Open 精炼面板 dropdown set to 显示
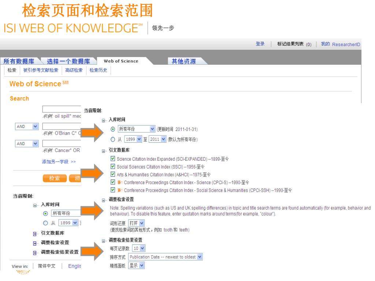This screenshot has height=281, width=375. [136, 266]
